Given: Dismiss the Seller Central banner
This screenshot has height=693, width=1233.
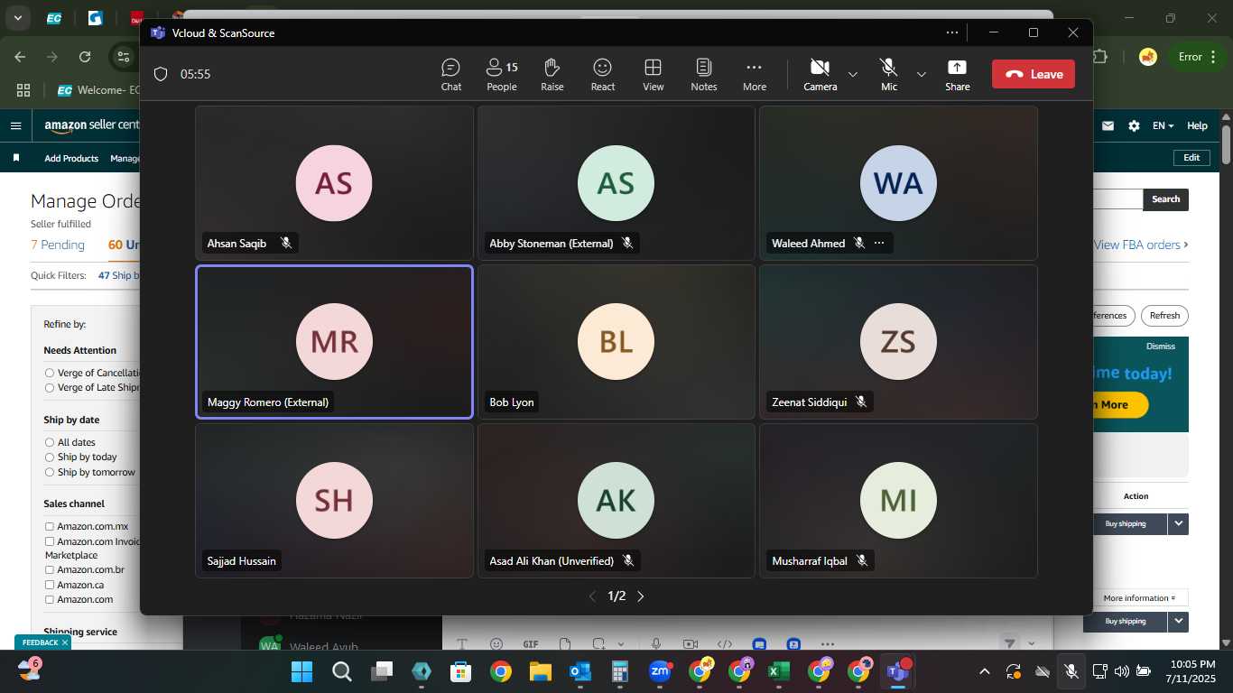Looking at the screenshot, I should click(1161, 346).
